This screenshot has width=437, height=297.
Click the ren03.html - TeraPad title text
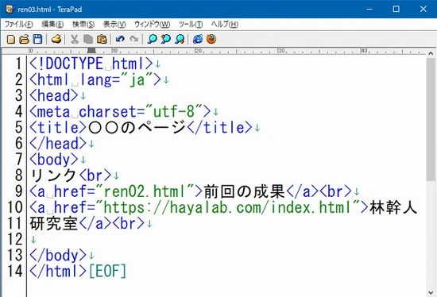(50, 10)
